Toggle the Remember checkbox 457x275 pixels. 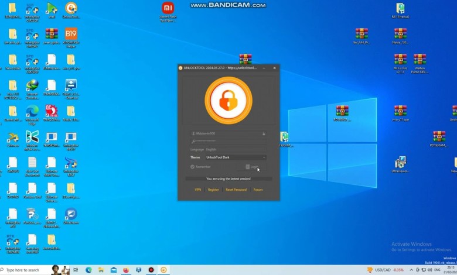click(193, 167)
